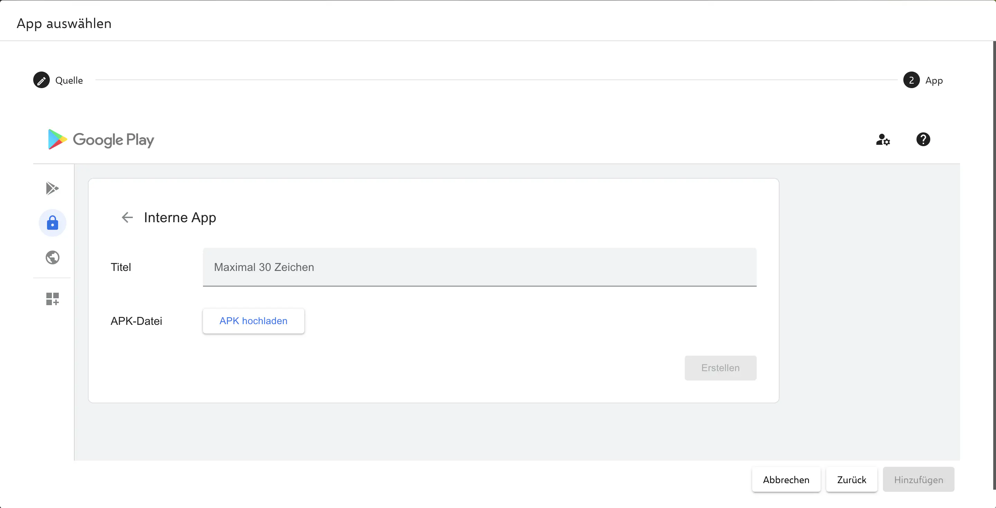Click the step 2 App circle

tap(911, 81)
